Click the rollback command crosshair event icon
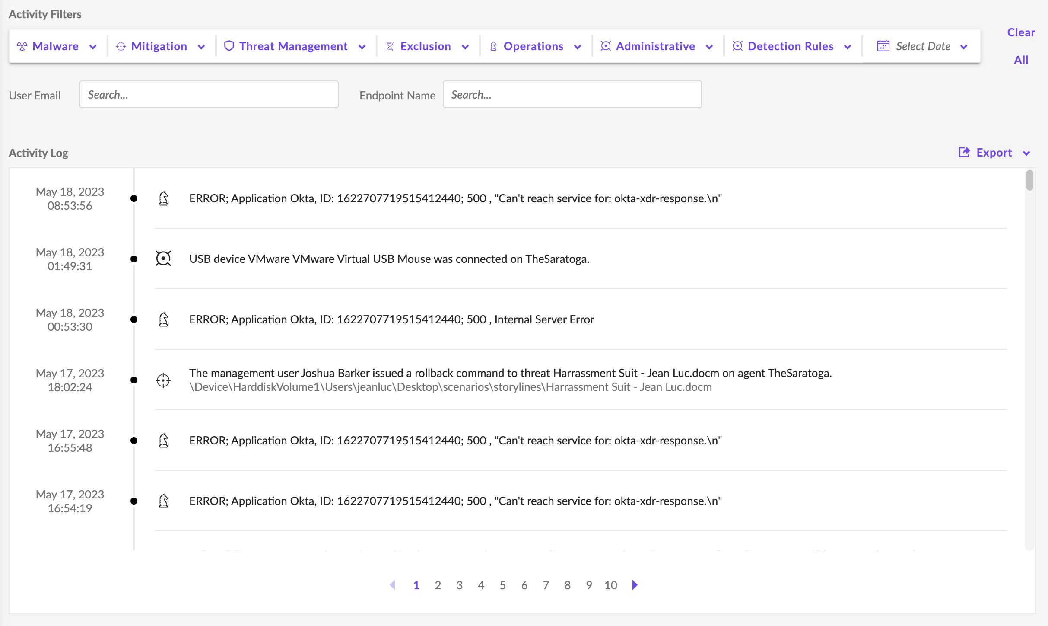Screen dimensions: 1048x626 (163, 380)
